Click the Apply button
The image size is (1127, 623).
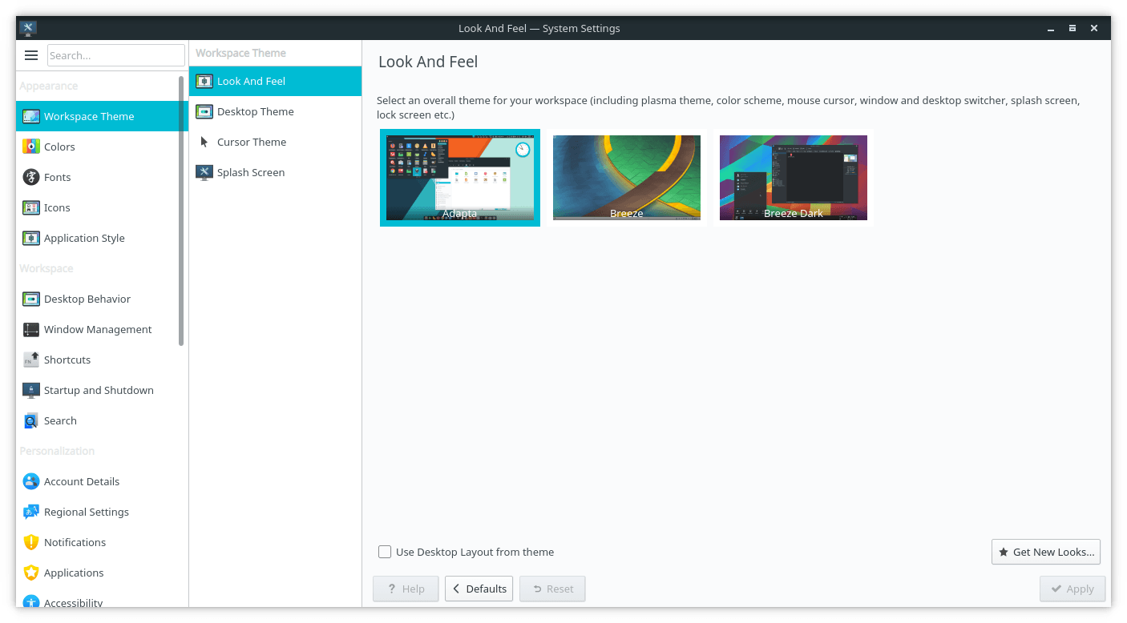tap(1072, 589)
